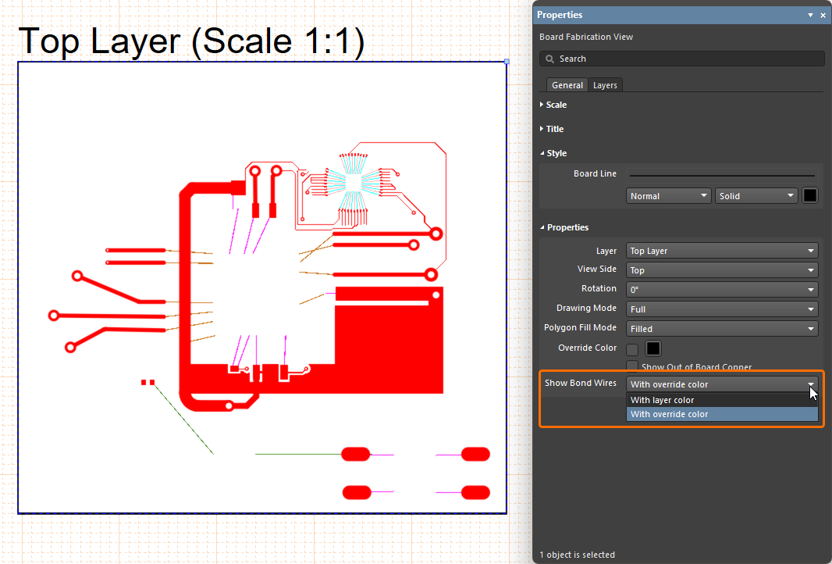
Task: Open the Layer dropdown showing Top Layer
Action: coord(722,251)
